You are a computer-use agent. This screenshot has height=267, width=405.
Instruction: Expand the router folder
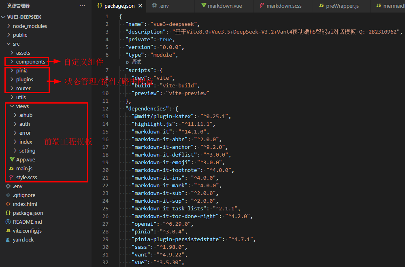point(12,88)
